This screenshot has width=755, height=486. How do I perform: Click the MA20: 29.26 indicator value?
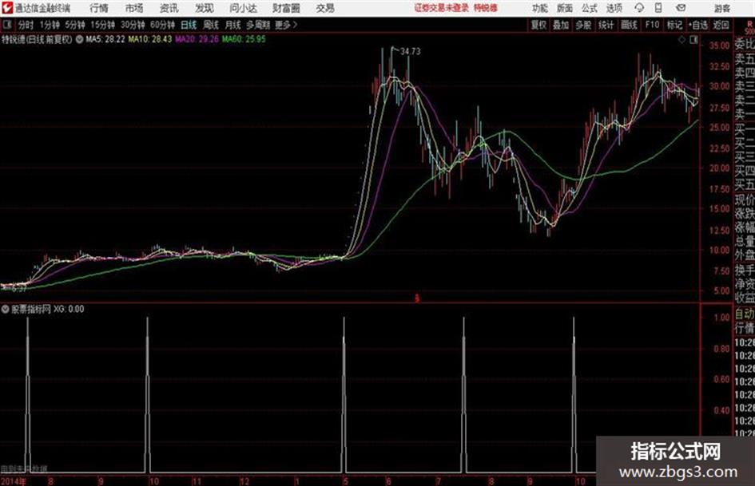197,39
